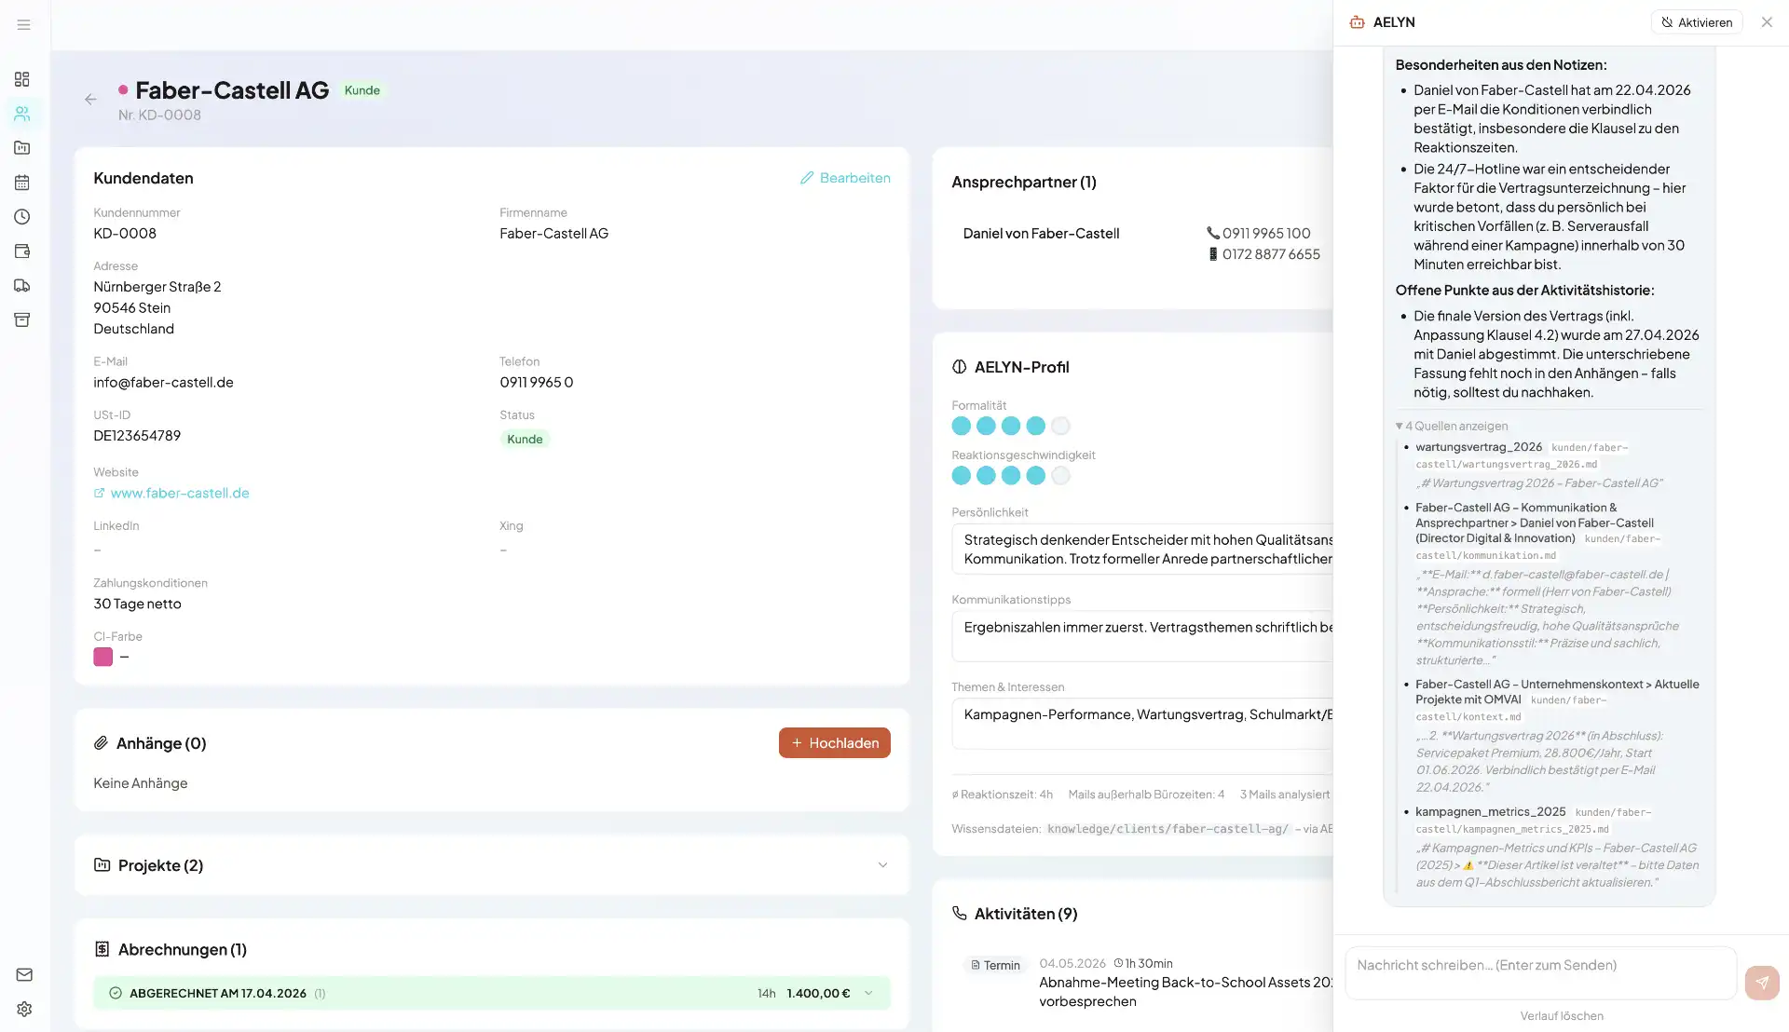Close the AELYN chat panel
The height and width of the screenshot is (1032, 1789).
[1767, 22]
